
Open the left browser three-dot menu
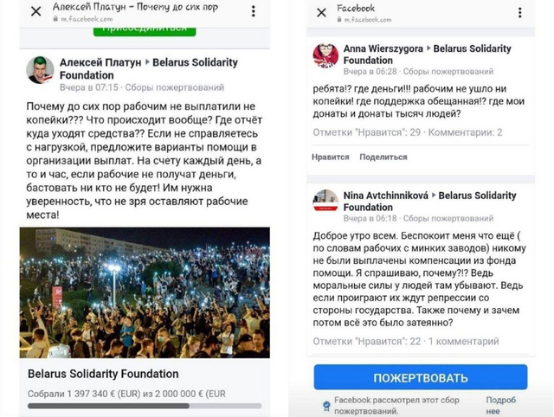click(254, 11)
